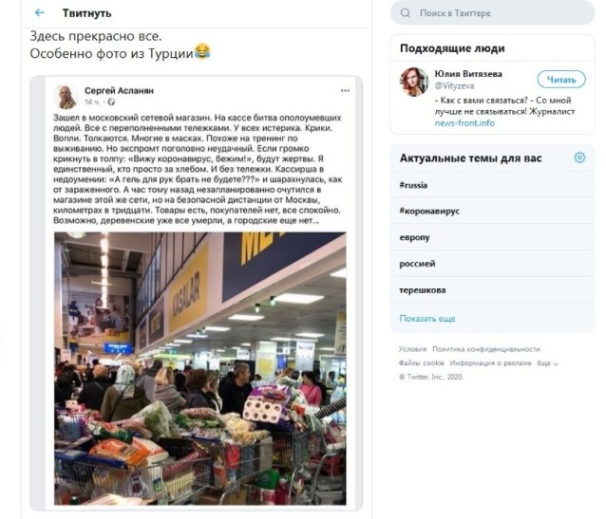This screenshot has width=606, height=519.
Task: Select the #коронавирус trending topic
Action: point(492,211)
